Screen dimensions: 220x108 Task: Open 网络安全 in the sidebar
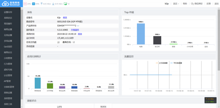(8, 52)
